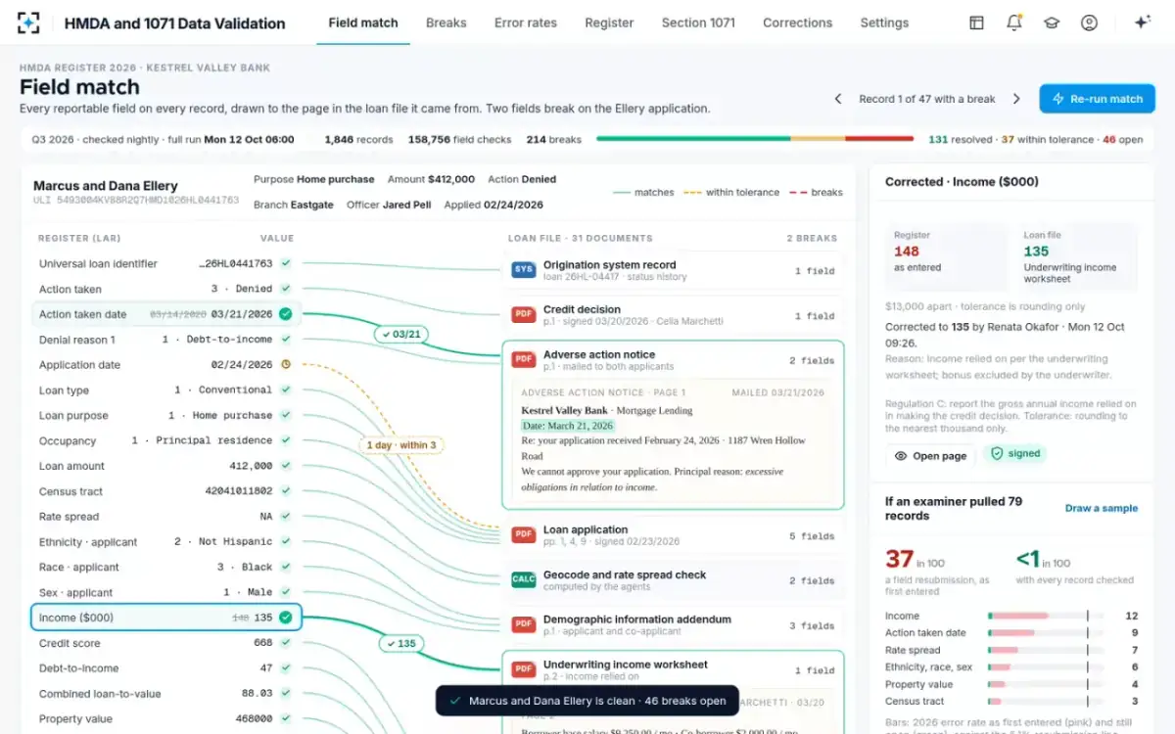Select the Occupancy row
Viewport: 1175px width, 734px height.
coord(166,440)
